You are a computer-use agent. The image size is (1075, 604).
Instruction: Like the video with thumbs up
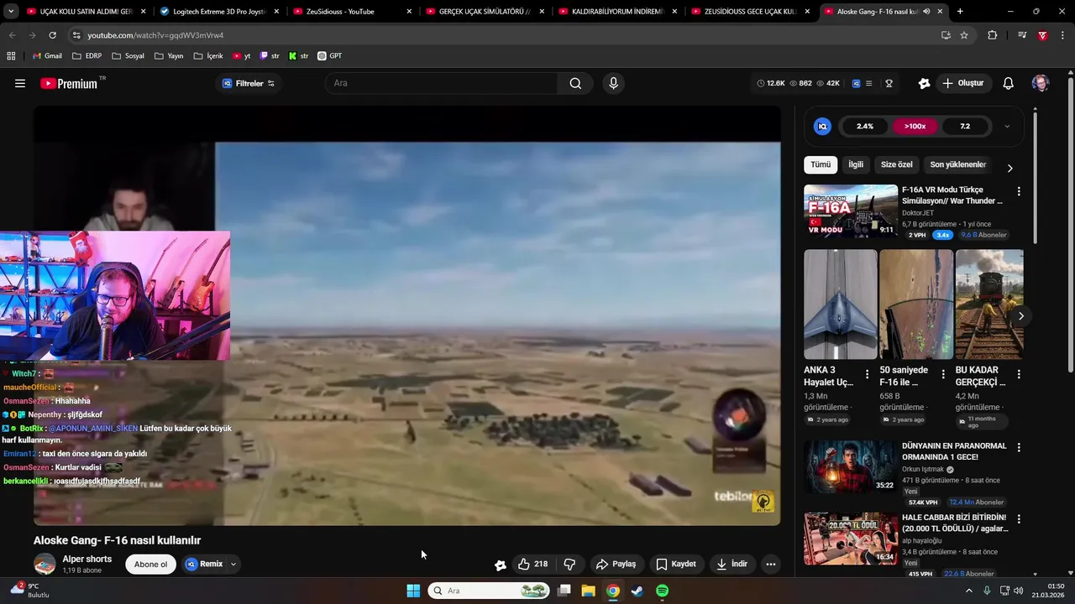pyautogui.click(x=532, y=564)
